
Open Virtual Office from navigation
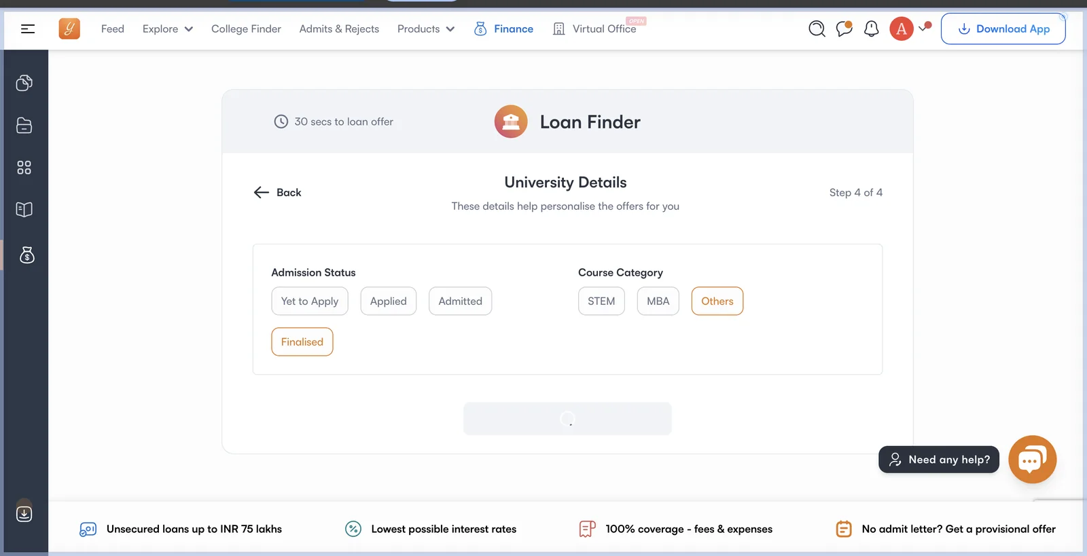pos(595,29)
